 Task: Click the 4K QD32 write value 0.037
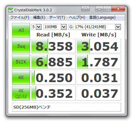coord(99,93)
